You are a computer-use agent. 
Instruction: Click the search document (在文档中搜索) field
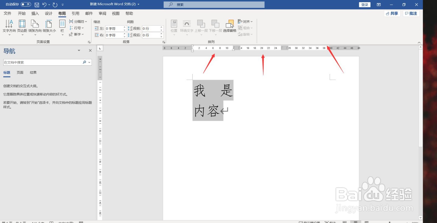pyautogui.click(x=43, y=62)
